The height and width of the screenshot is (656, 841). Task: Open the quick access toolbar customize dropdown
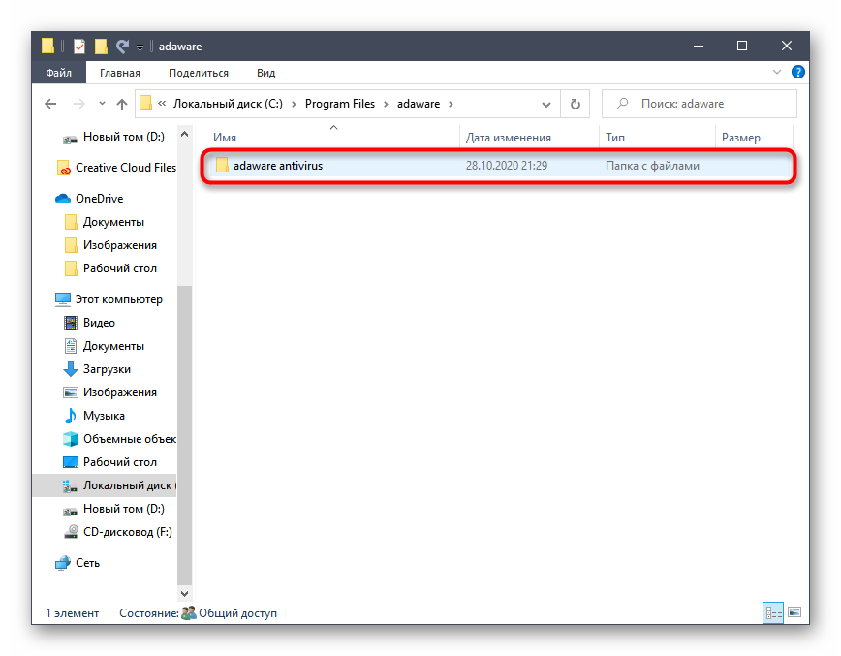[x=140, y=47]
